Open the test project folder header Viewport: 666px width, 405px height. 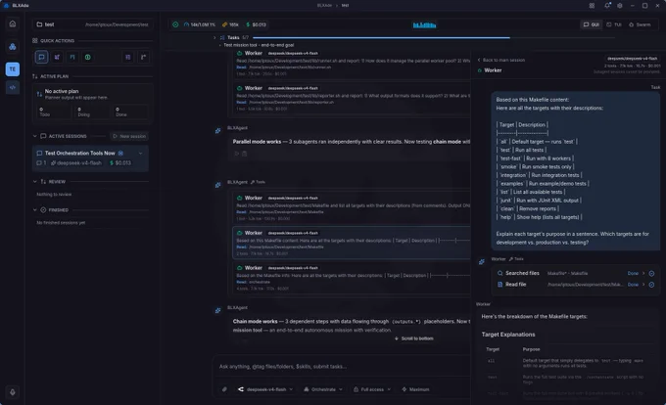pyautogui.click(x=93, y=24)
